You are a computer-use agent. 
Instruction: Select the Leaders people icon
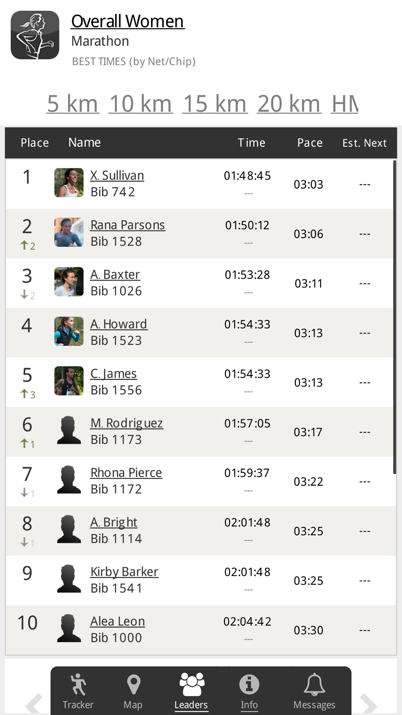192,684
